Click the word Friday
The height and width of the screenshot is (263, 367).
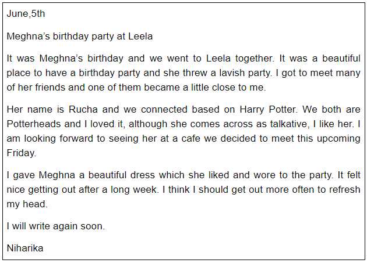[x=22, y=153]
